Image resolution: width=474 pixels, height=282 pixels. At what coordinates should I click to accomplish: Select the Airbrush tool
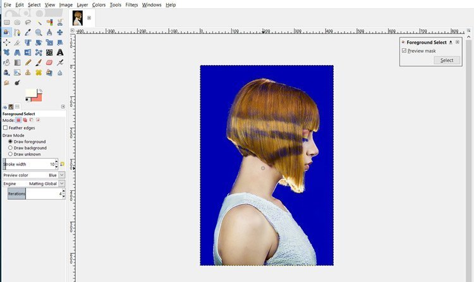[x=60, y=63]
